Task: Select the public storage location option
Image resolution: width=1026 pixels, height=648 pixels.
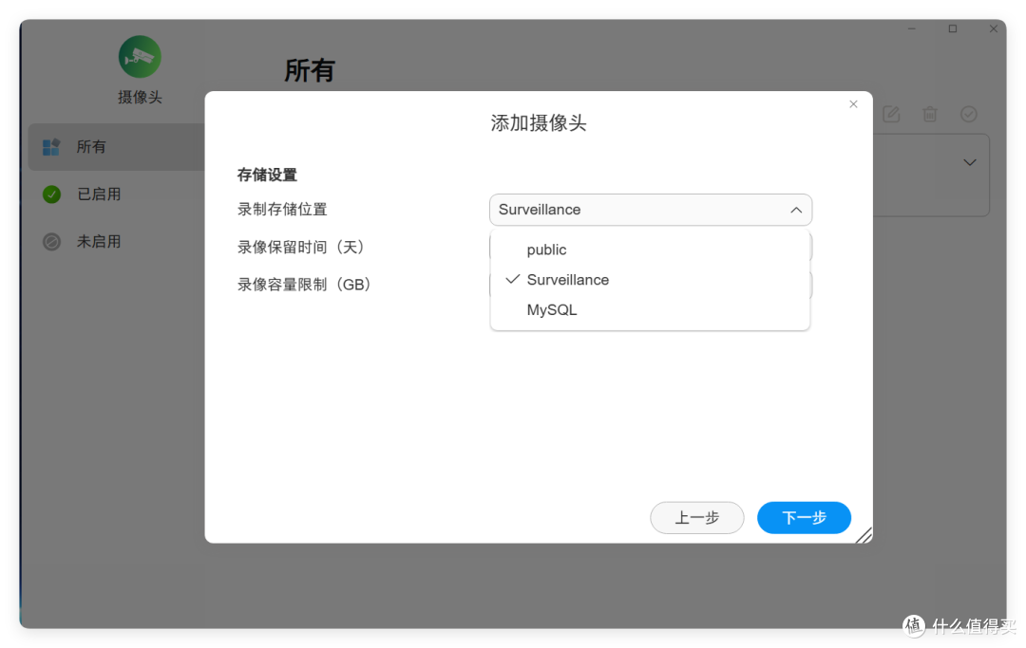Action: [650, 250]
